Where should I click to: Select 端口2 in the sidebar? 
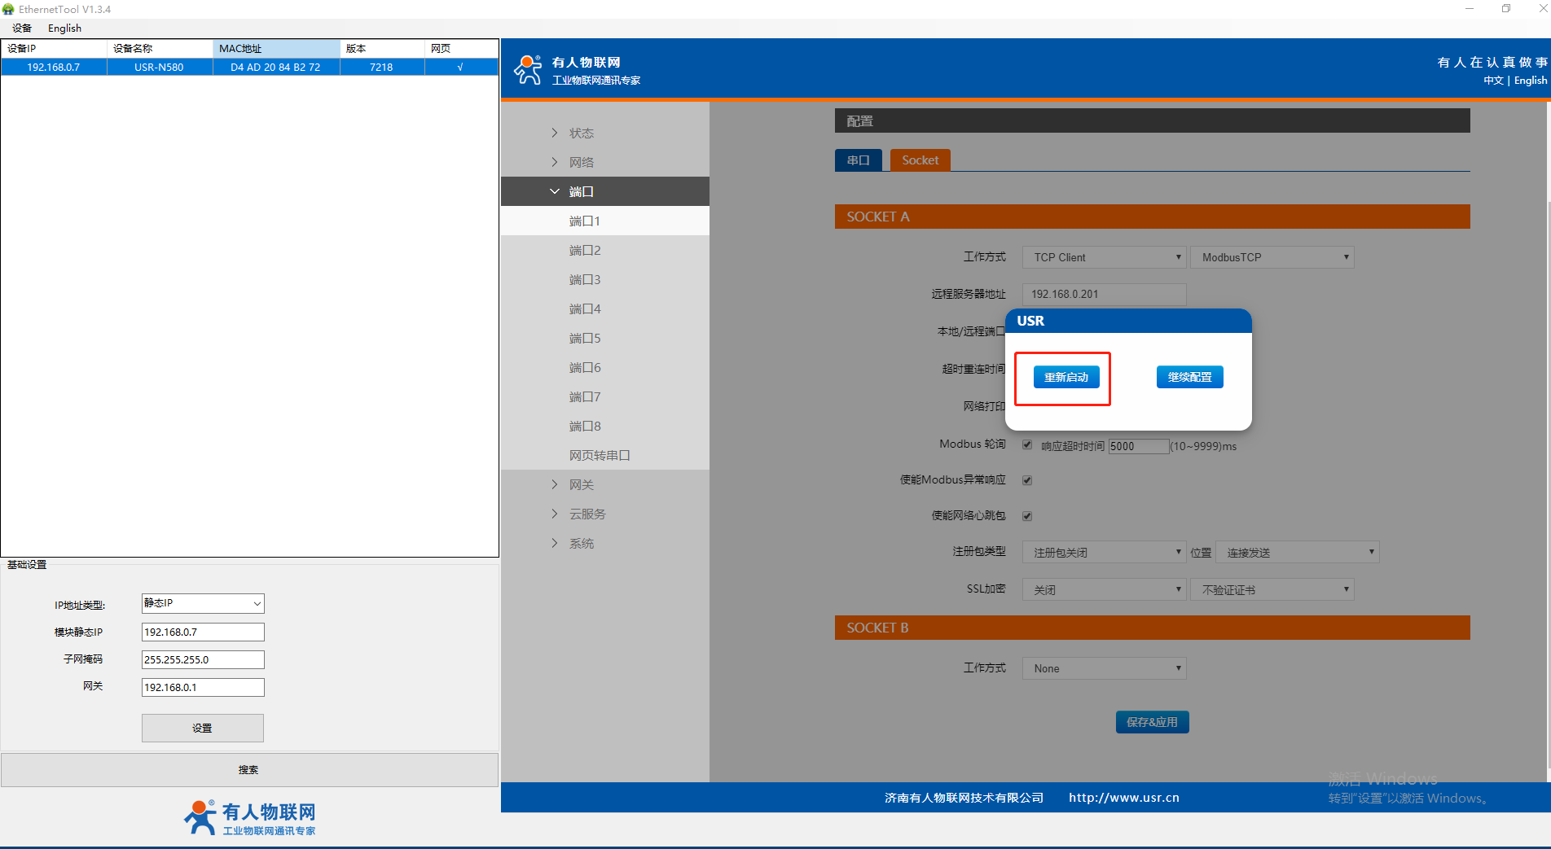[x=585, y=250]
